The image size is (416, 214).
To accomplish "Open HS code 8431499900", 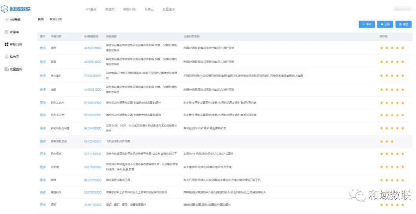I will (x=92, y=128).
